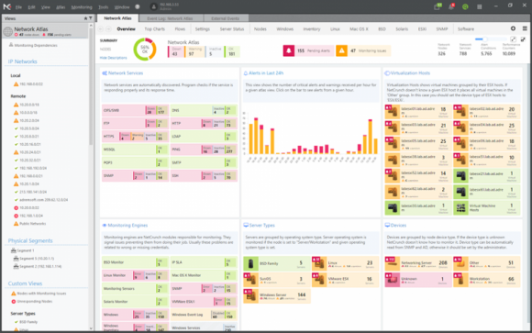Click the forward navigation arrow
Screen dimensions: 532x333
point(108,29)
